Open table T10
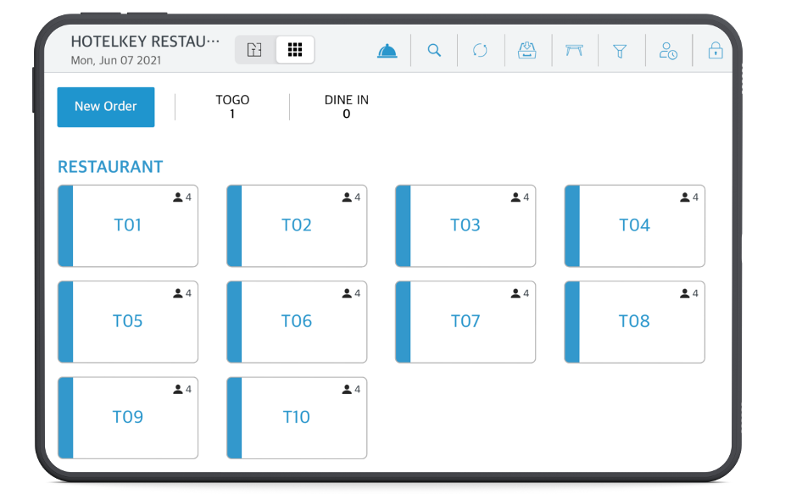Viewport: 791px width, 494px height. [x=297, y=418]
